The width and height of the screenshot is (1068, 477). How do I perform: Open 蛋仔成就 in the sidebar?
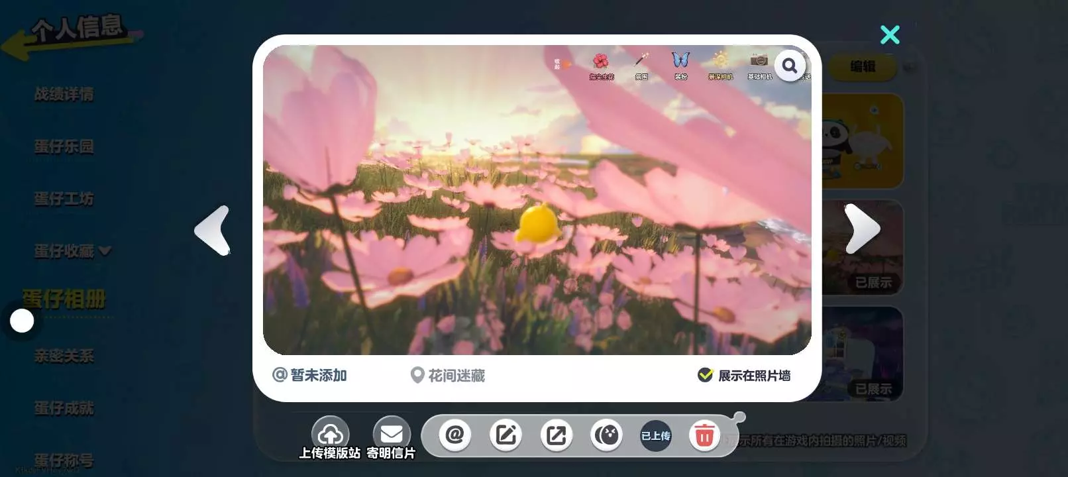click(64, 408)
